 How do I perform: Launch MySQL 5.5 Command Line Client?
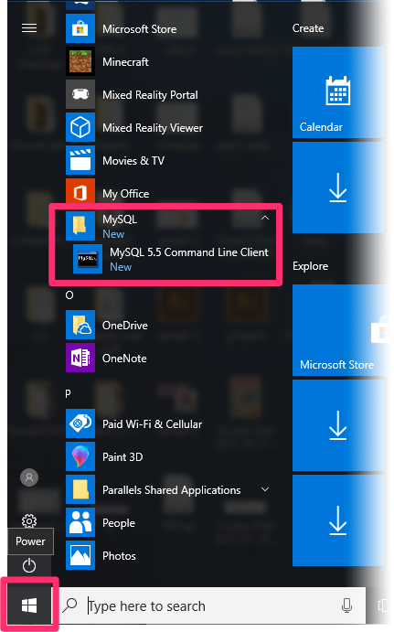click(x=171, y=259)
